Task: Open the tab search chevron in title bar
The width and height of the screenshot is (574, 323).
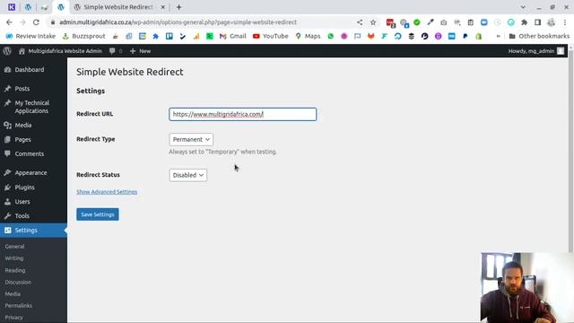Action: 523,7
